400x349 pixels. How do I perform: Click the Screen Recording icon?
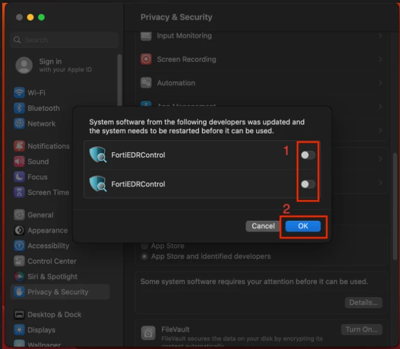(146, 59)
